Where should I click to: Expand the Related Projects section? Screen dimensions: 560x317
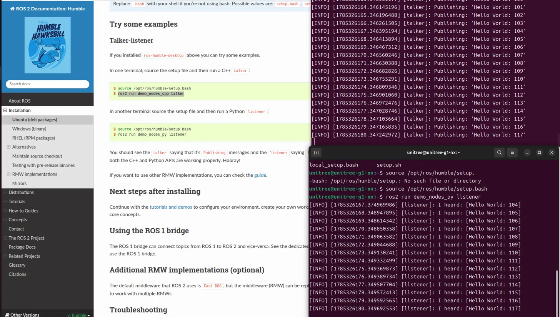tap(5, 256)
